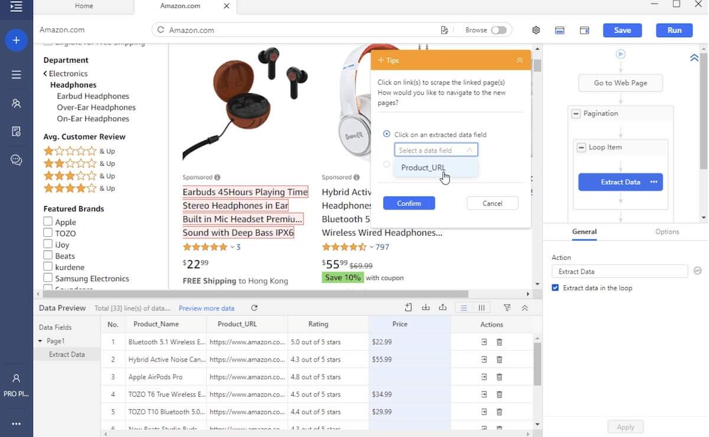Collapse the workflow panel double chevron
The image size is (709, 437).
pos(694,58)
